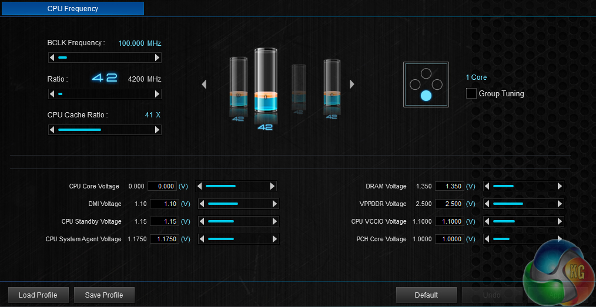Screen dimensions: 596x307
Task: Select the large highlighted core cylinder
Action: [x=266, y=80]
